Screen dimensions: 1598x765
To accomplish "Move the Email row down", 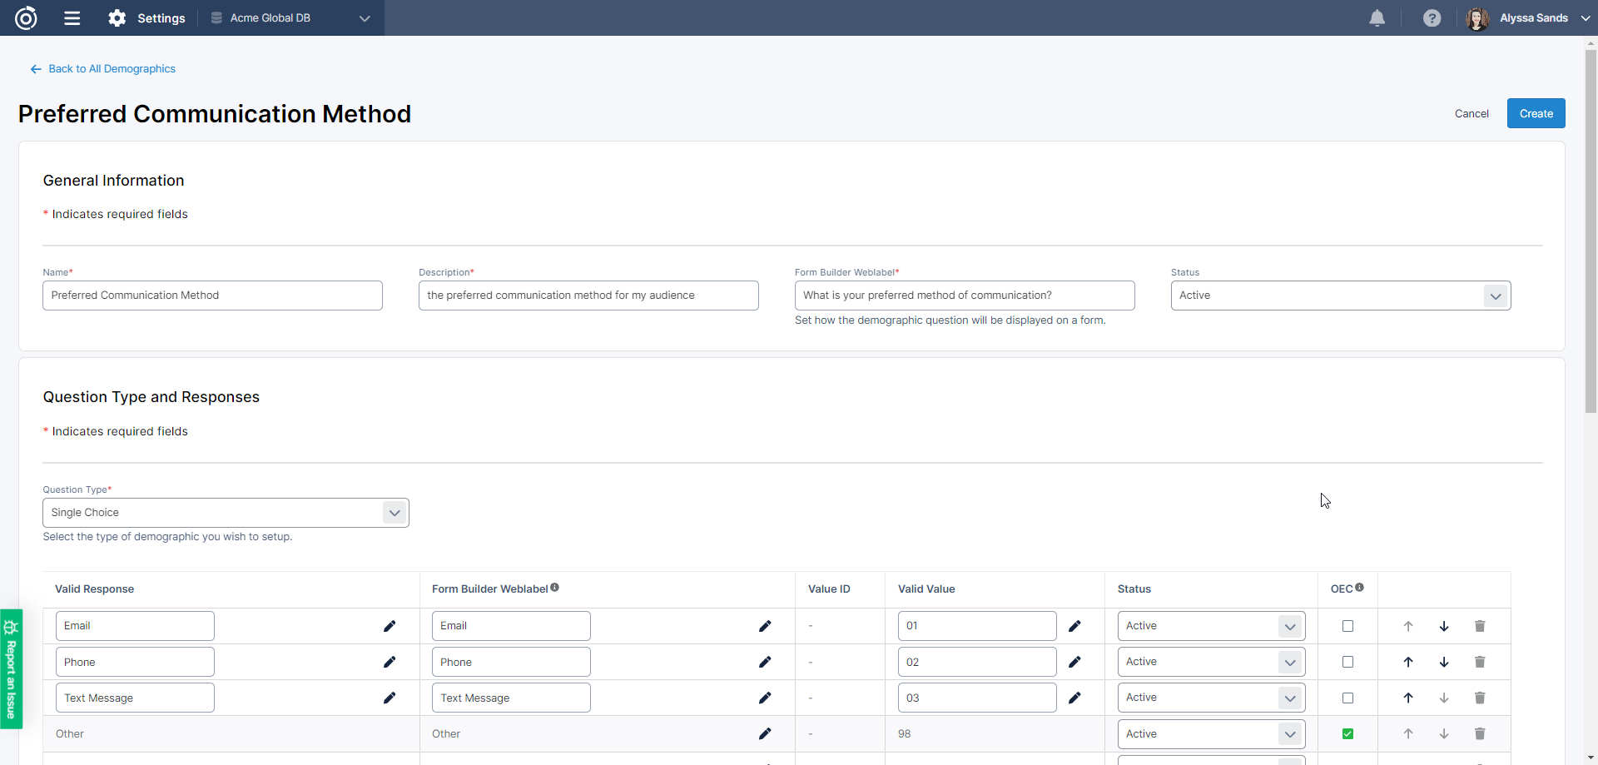I will point(1444,626).
